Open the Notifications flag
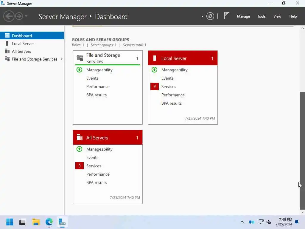This screenshot has width=305, height=229. [226, 16]
